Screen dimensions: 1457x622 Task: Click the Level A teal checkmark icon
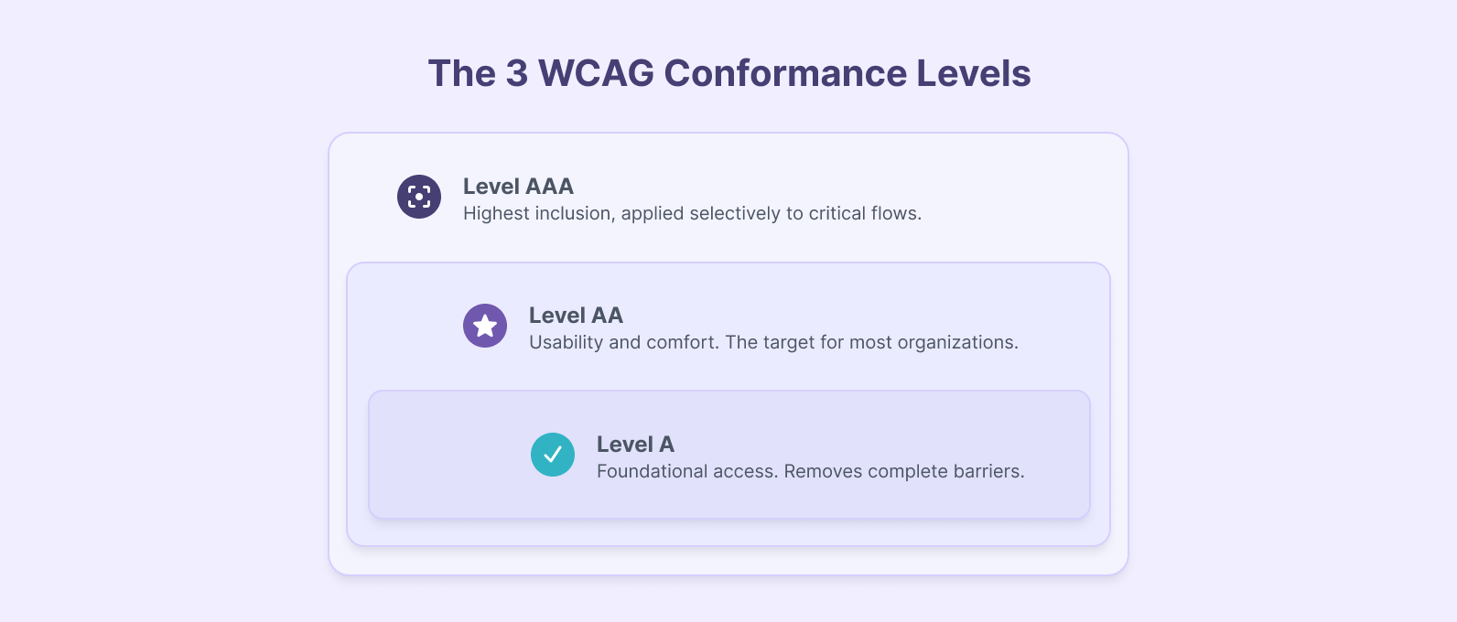click(x=553, y=455)
